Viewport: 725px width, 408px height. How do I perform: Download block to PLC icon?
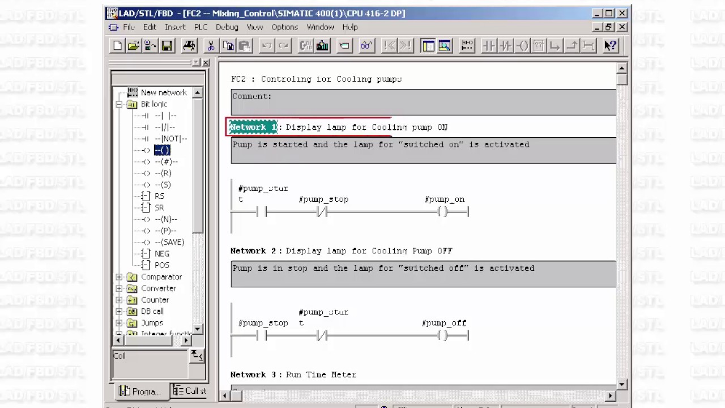322,46
